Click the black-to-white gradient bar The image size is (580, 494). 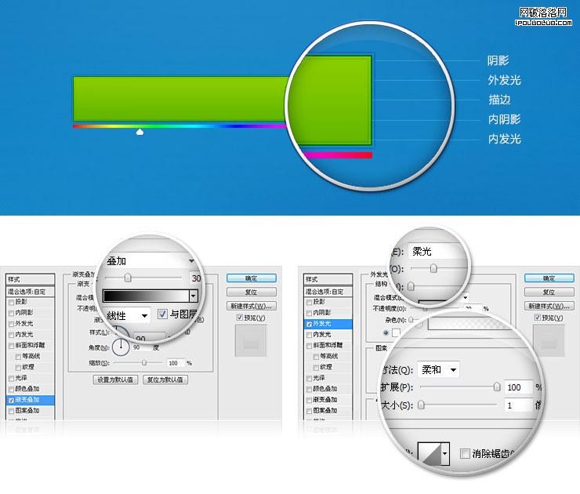(146, 296)
